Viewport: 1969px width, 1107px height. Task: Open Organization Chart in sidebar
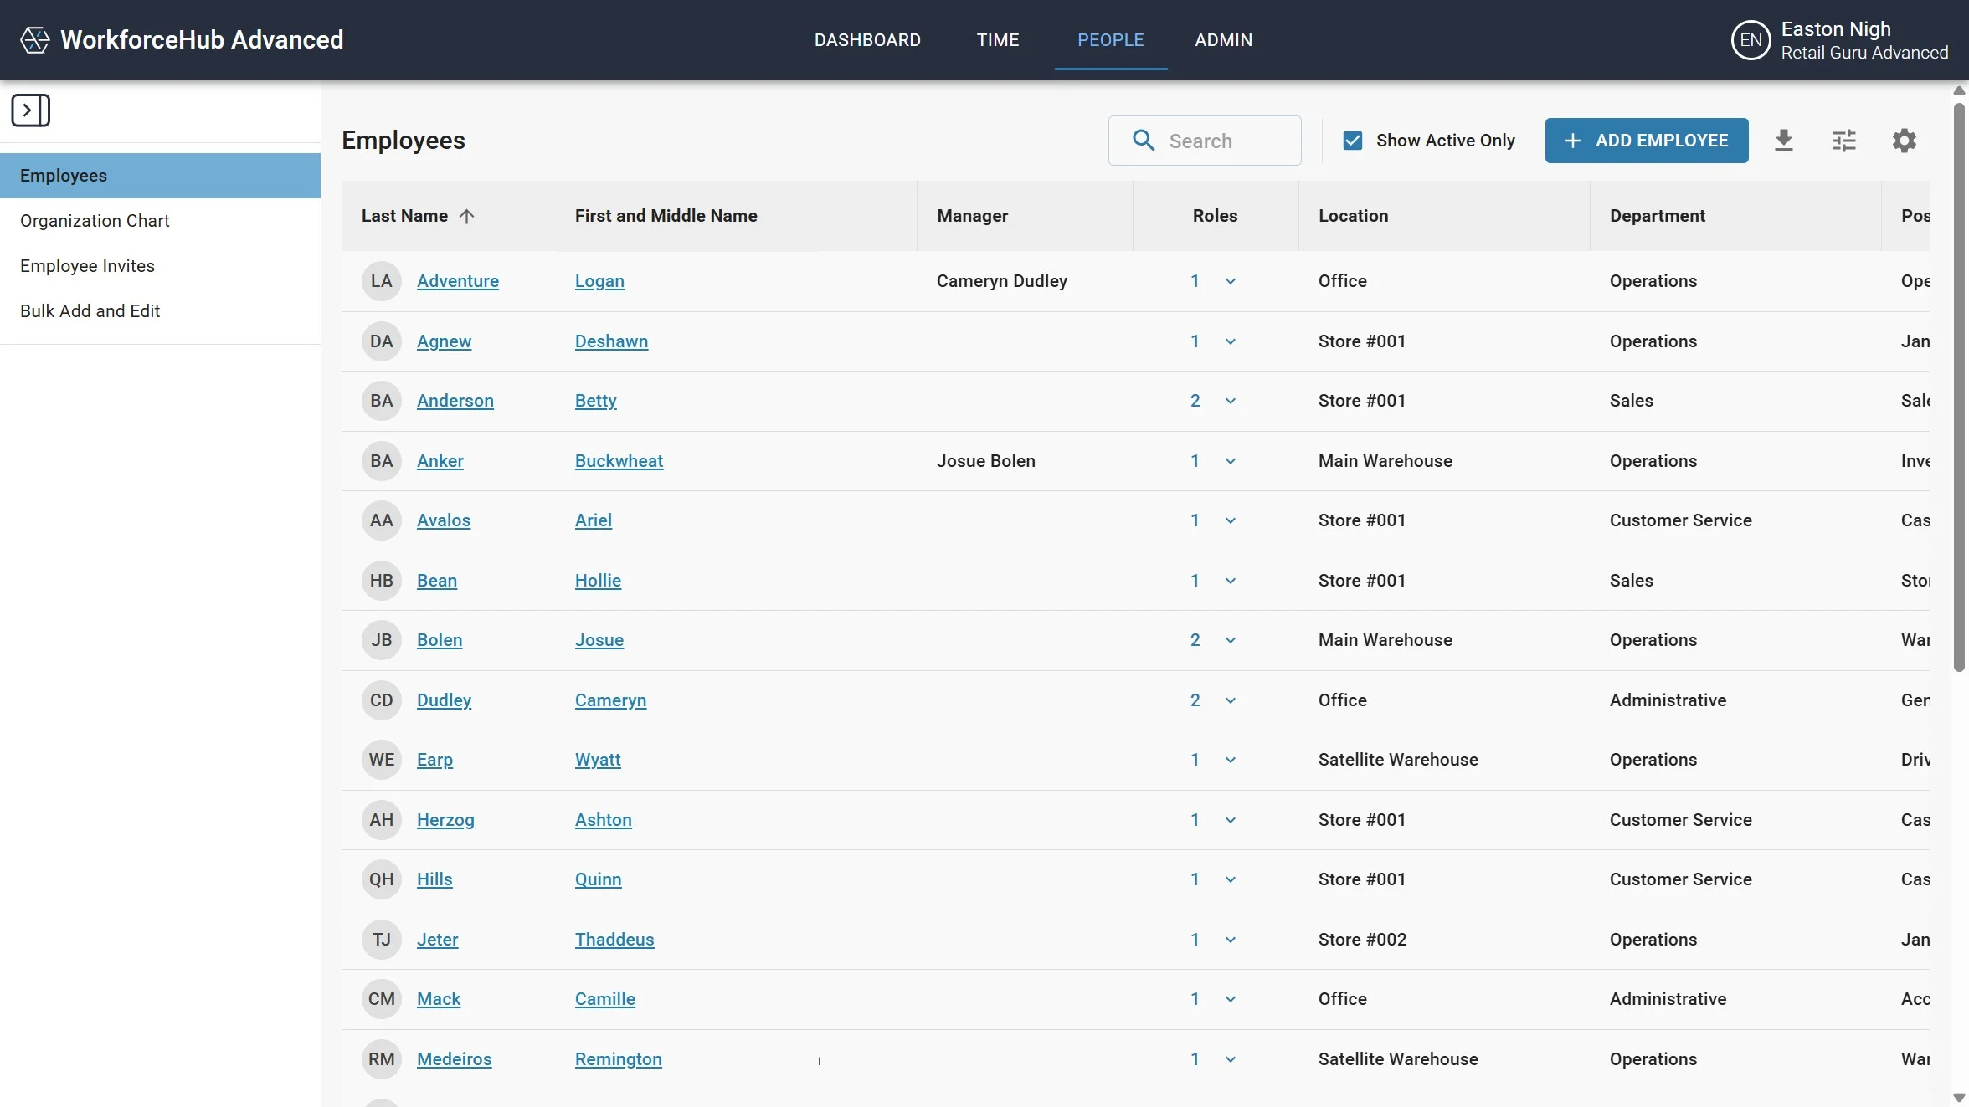click(x=95, y=221)
